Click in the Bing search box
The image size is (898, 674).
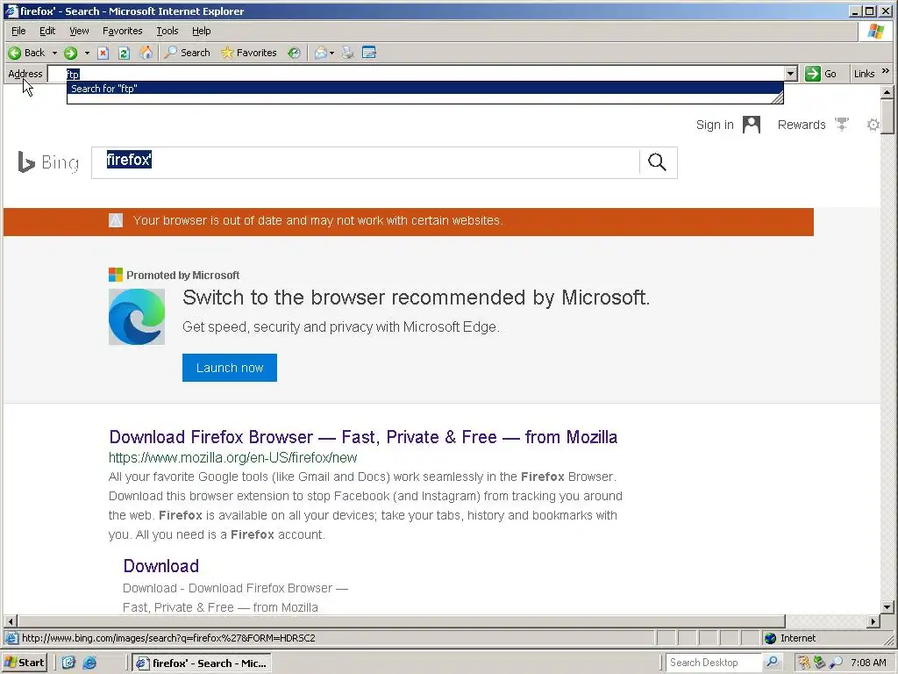tap(366, 162)
